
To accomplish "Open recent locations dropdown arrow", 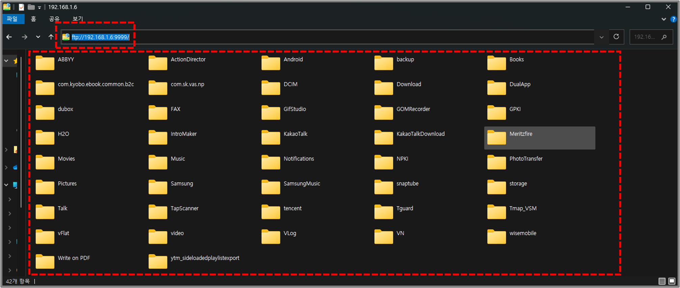I will [38, 37].
